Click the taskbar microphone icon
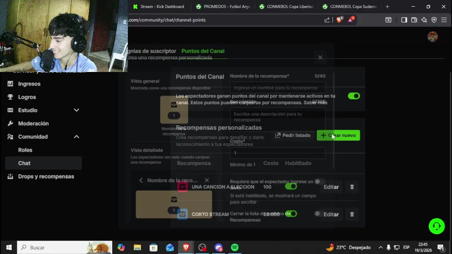 click(x=388, y=248)
